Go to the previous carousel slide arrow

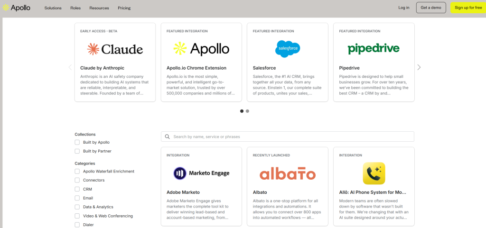coord(70,67)
